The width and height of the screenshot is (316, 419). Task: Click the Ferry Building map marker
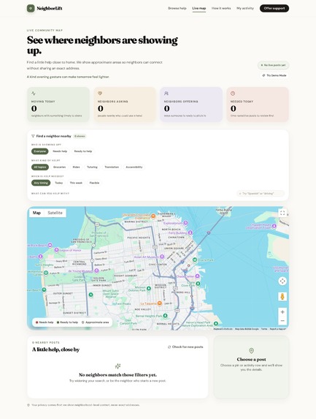click(190, 233)
